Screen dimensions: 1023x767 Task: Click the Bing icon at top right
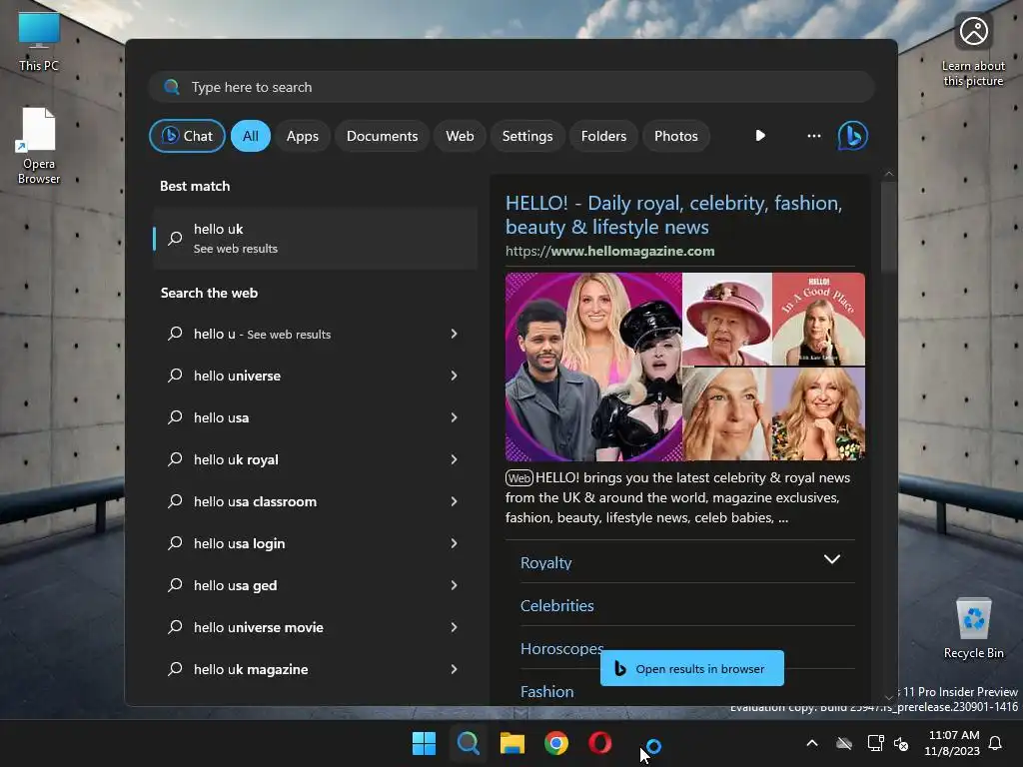[853, 136]
